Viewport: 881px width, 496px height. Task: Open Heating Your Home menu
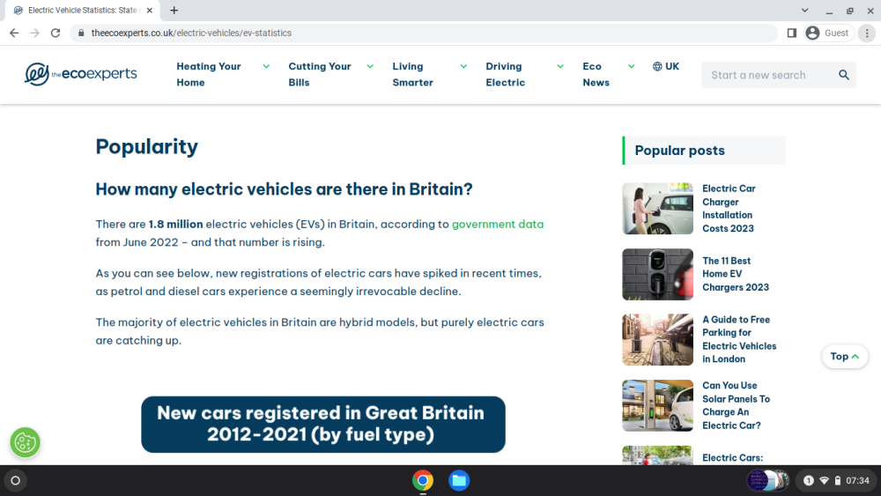click(209, 74)
